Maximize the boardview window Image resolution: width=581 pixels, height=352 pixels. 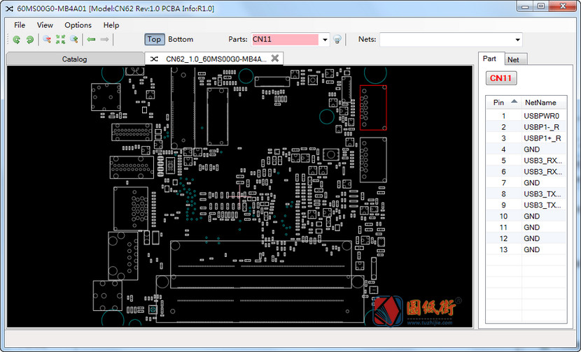click(541, 6)
